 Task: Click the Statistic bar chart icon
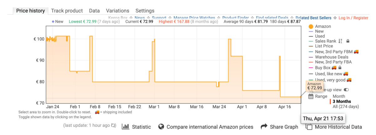pos(125,127)
